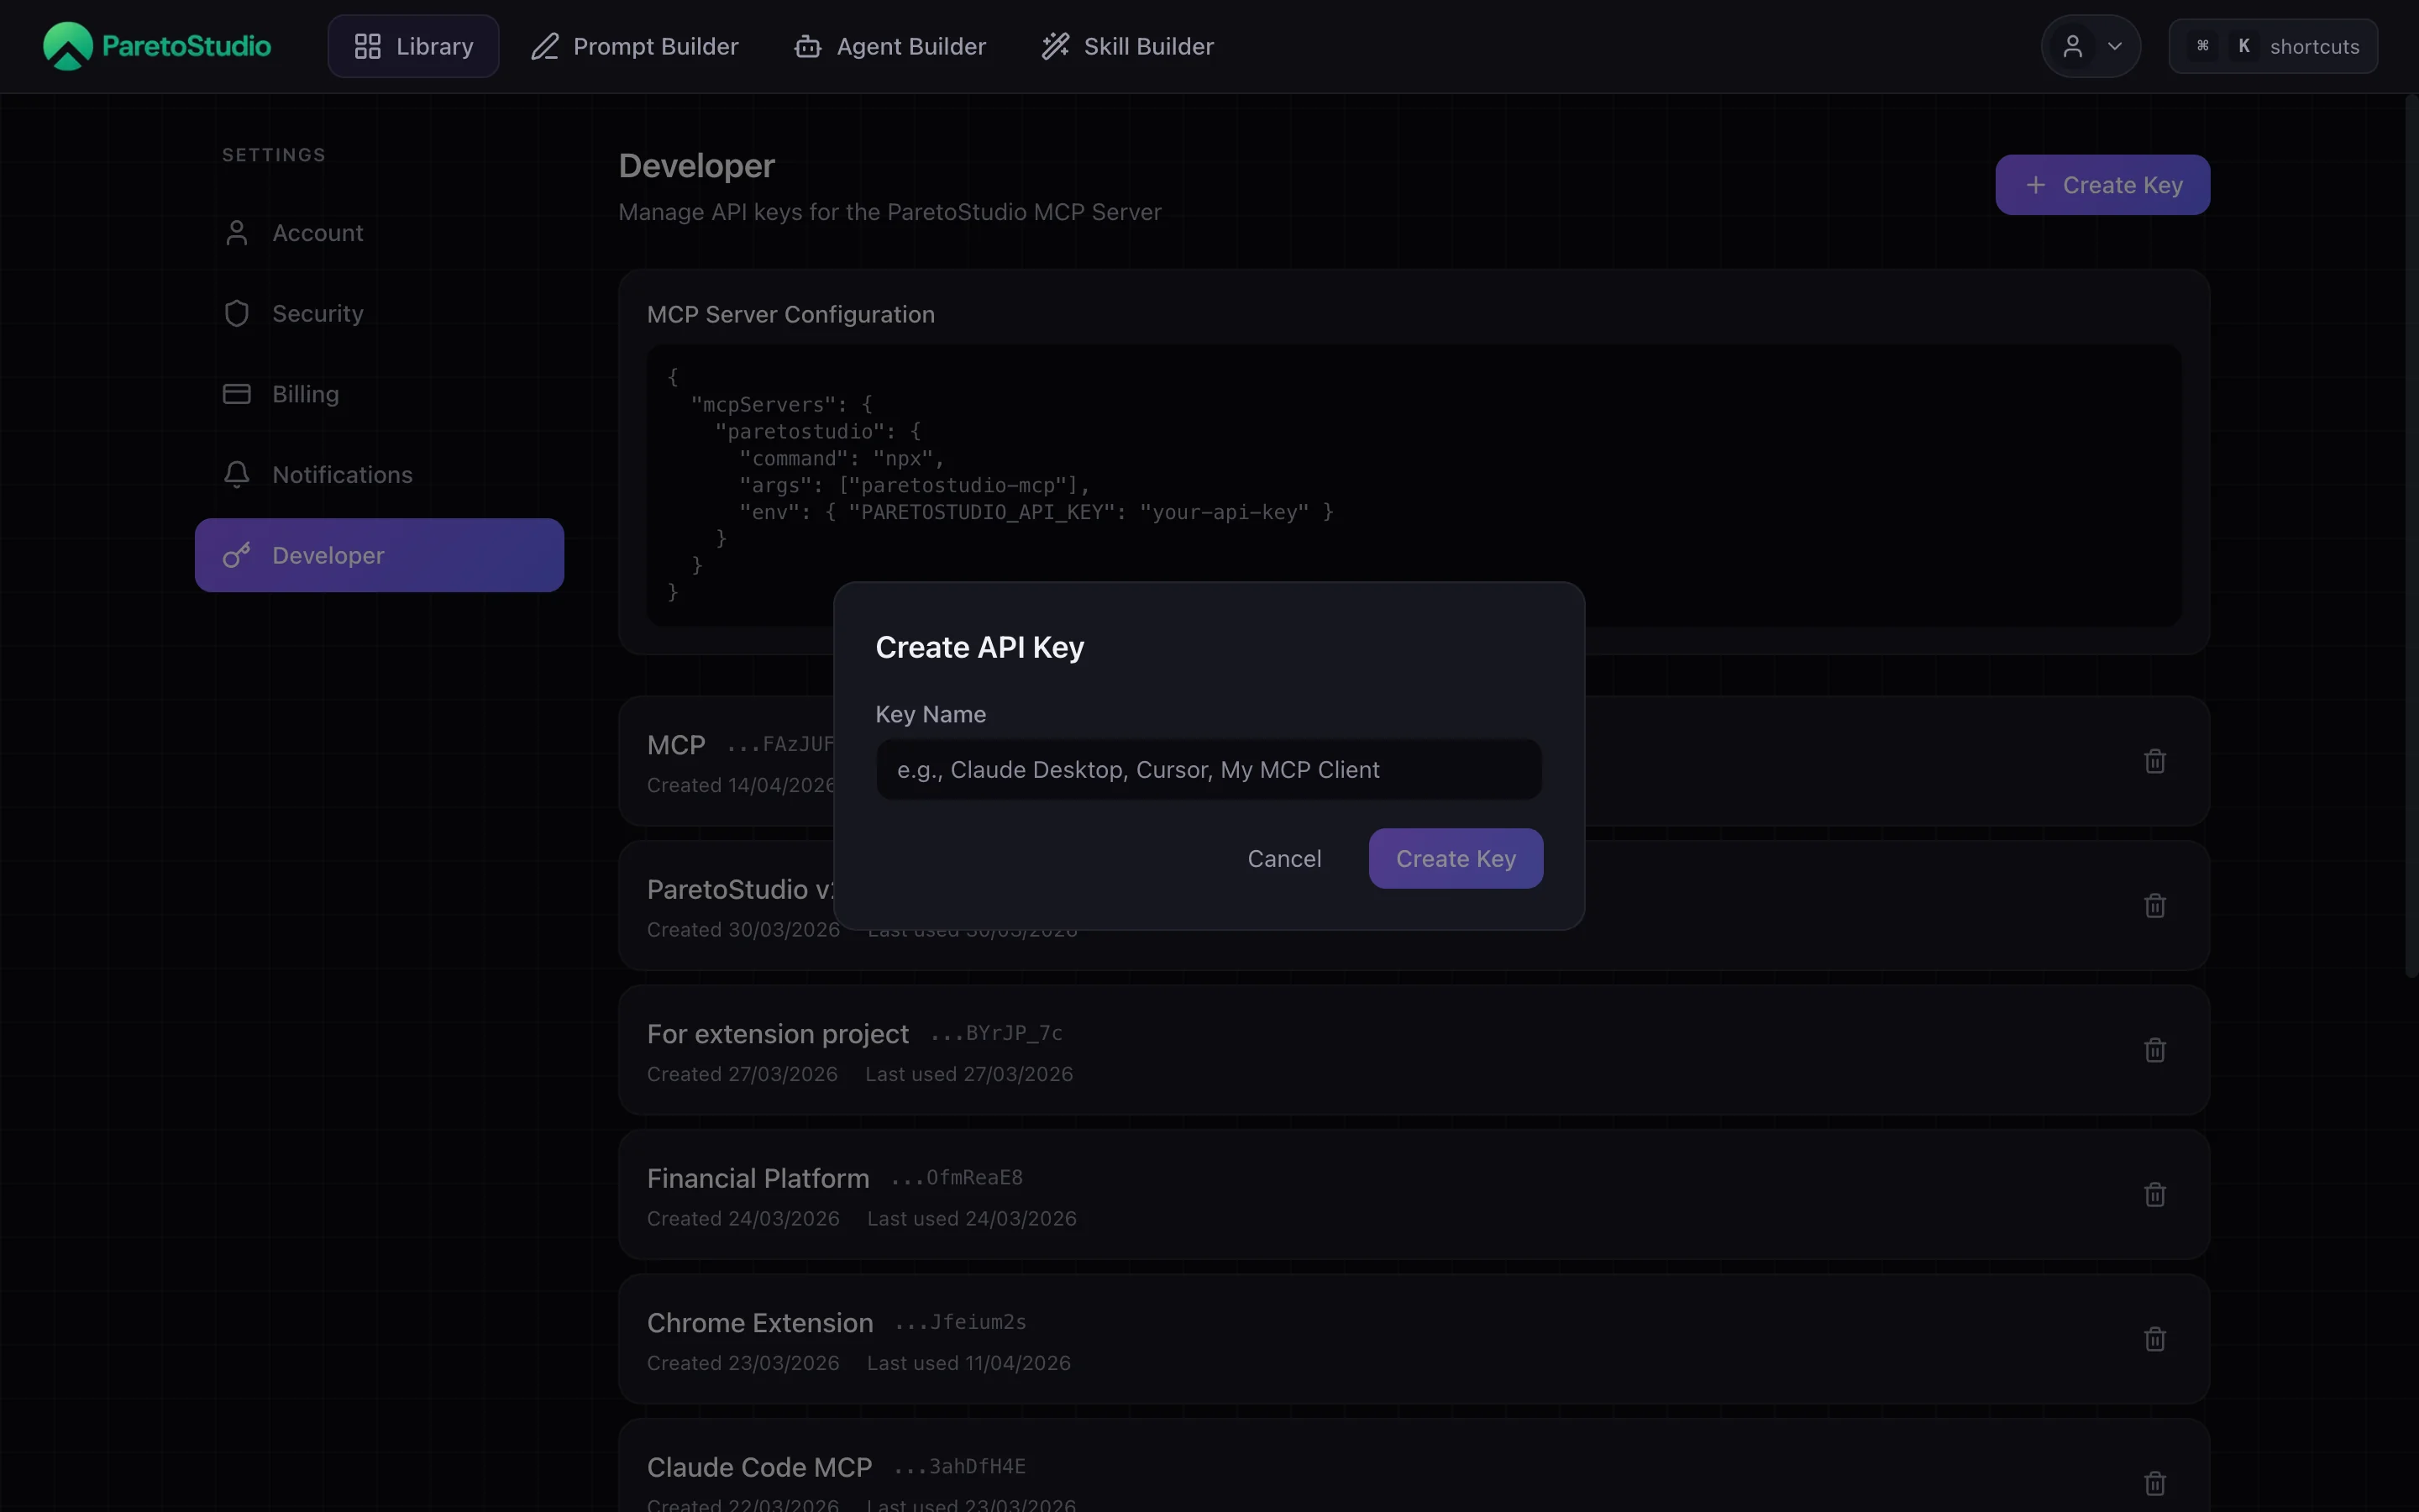The width and height of the screenshot is (2419, 1512).
Task: Delete the Chrome Extension key
Action: [2155, 1339]
